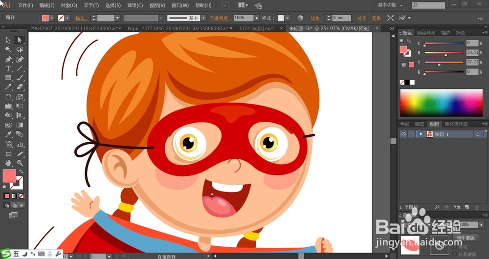Screen dimensions: 489x259
Task: Select the Zoom tool
Action: (x=20, y=163)
